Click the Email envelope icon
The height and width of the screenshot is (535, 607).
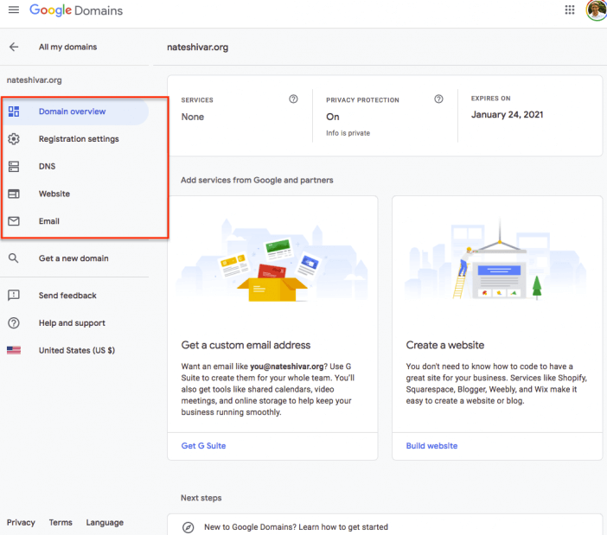tap(14, 221)
